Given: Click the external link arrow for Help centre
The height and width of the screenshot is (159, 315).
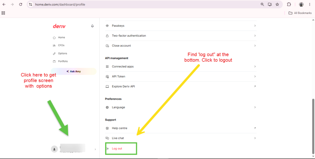Looking at the screenshot, I should [x=255, y=128].
